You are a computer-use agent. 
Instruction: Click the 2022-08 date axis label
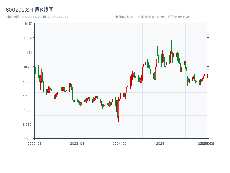(x=34, y=143)
